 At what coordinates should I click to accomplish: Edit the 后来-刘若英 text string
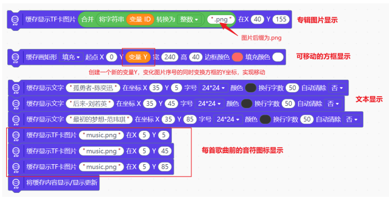click(90, 103)
